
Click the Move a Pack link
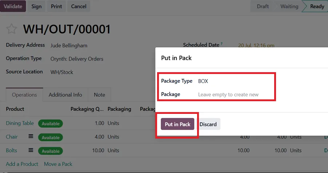click(58, 164)
